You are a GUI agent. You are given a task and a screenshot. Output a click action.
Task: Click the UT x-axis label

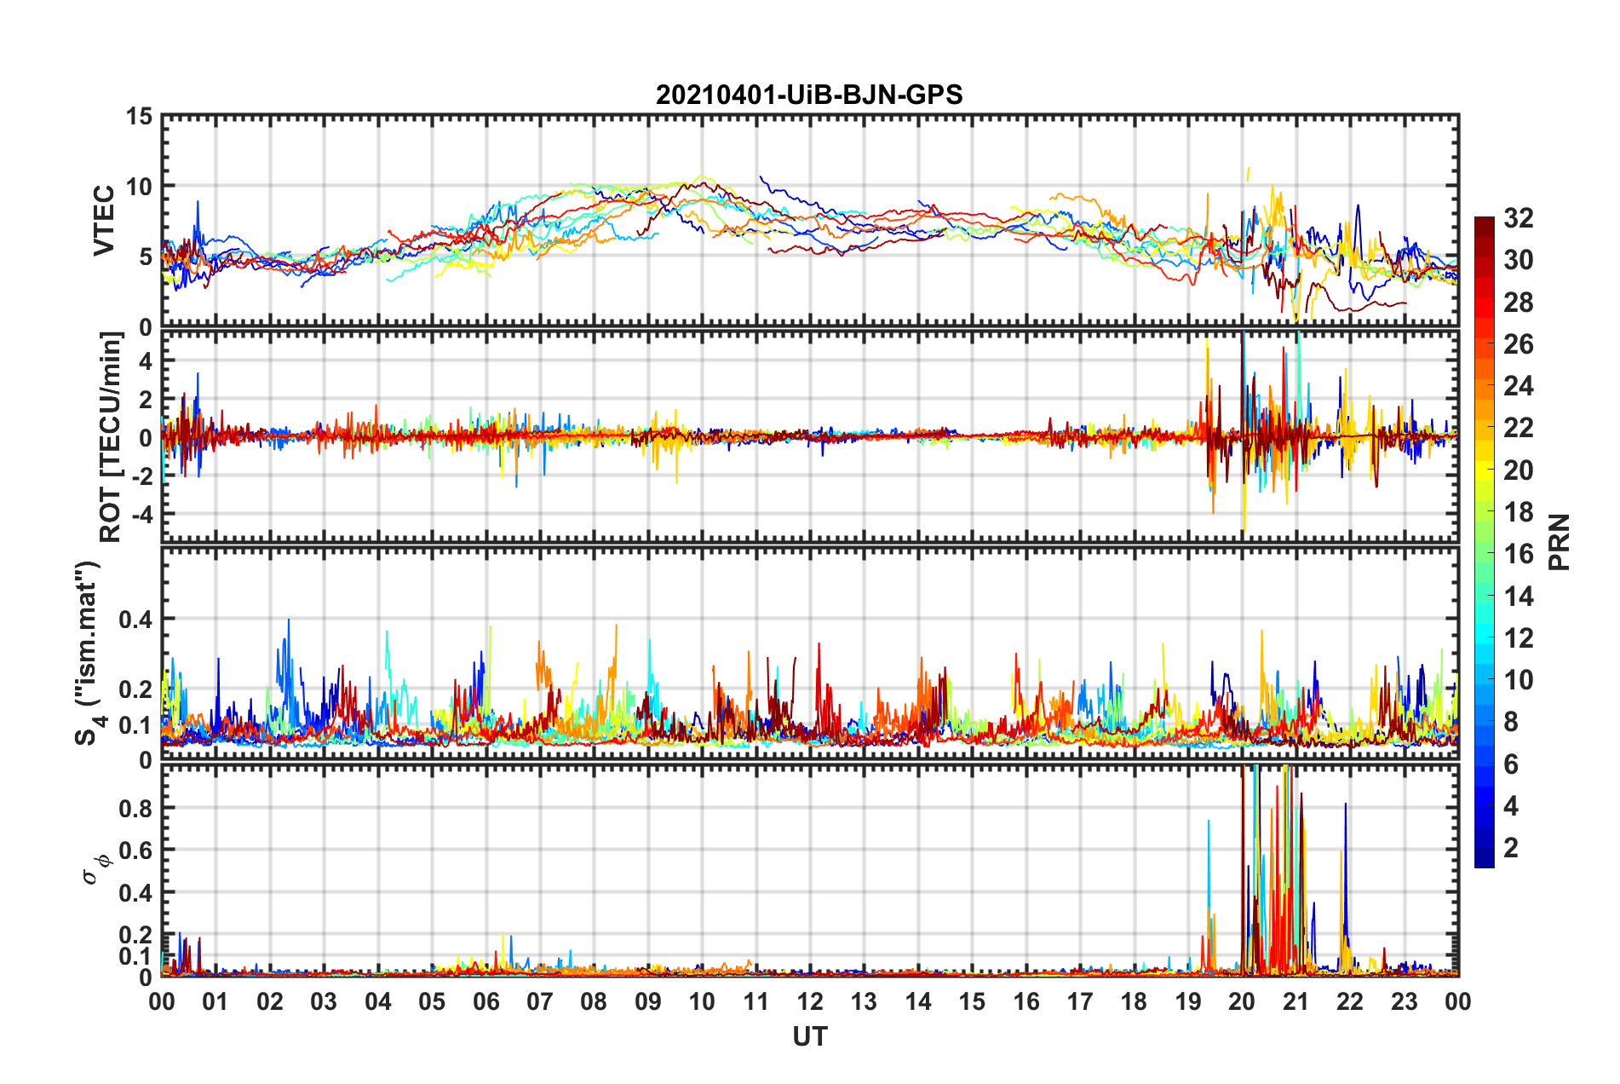[x=810, y=1036]
